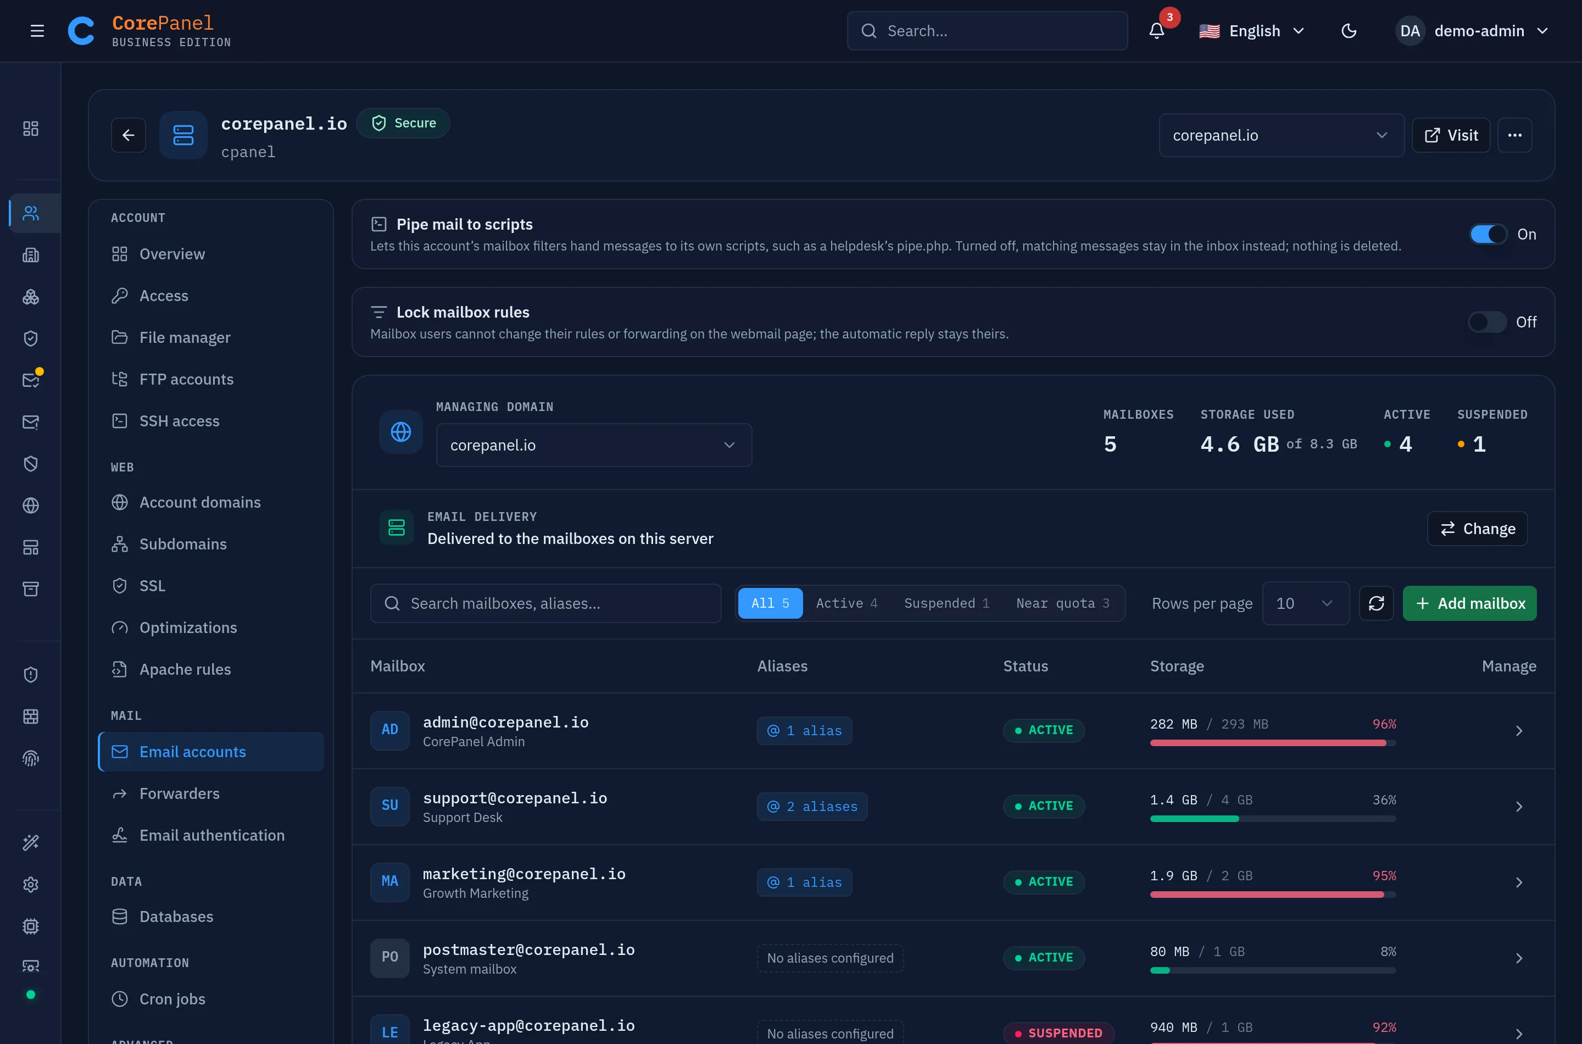Open the mail icon with orange dot
Screen dimensions: 1582x1044
(x=31, y=380)
